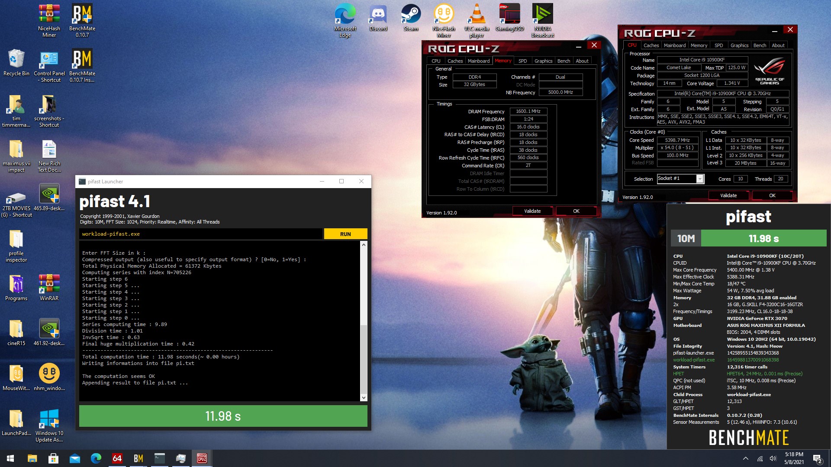Open Bench tab in memory CPU-Z window
Screen dimensions: 831x467
click(x=564, y=61)
